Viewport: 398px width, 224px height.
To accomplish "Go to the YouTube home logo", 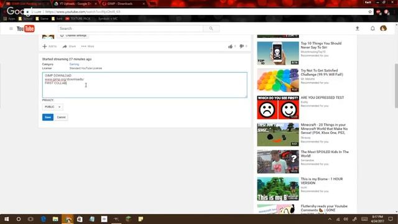I will coord(25,29).
